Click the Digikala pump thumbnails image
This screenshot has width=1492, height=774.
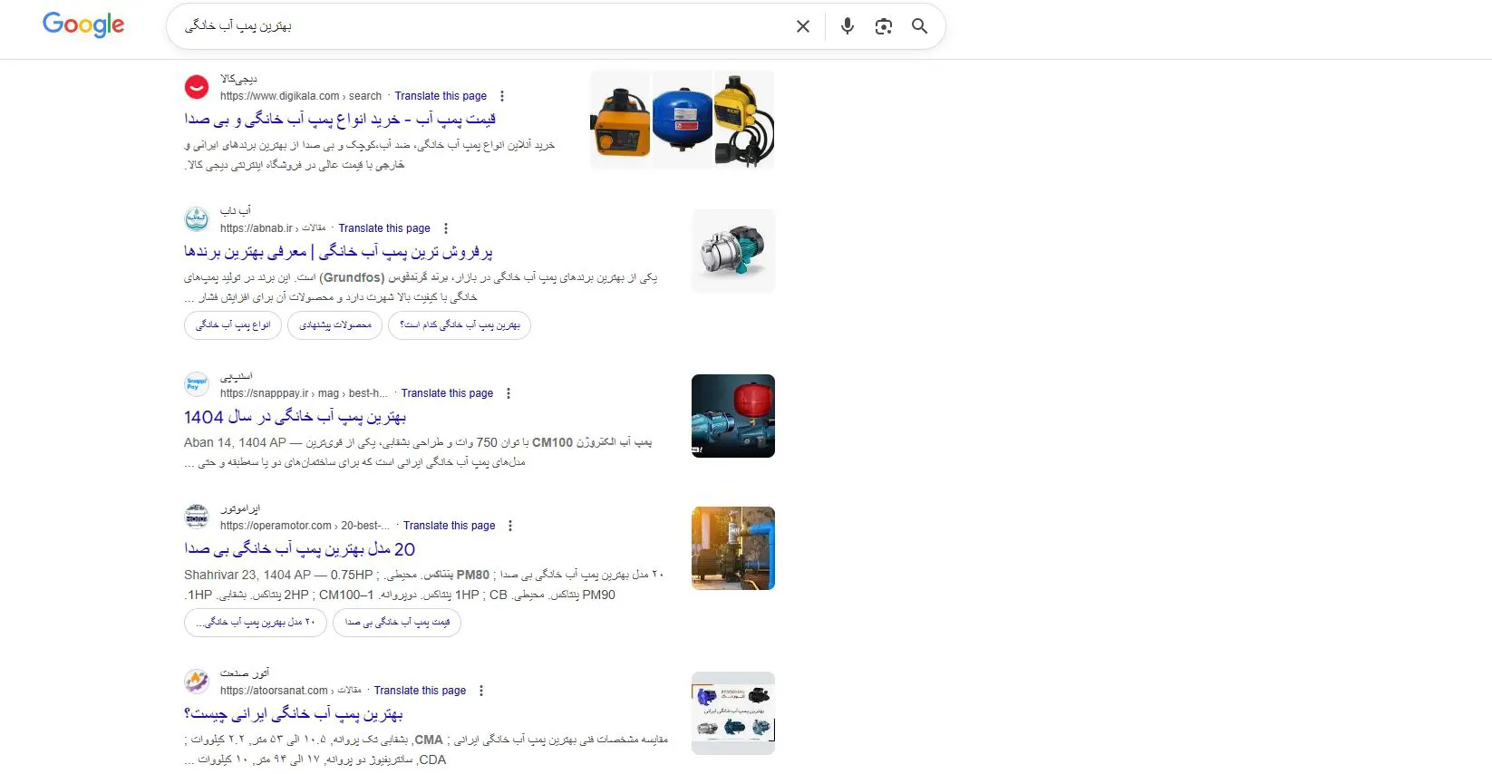tap(683, 120)
